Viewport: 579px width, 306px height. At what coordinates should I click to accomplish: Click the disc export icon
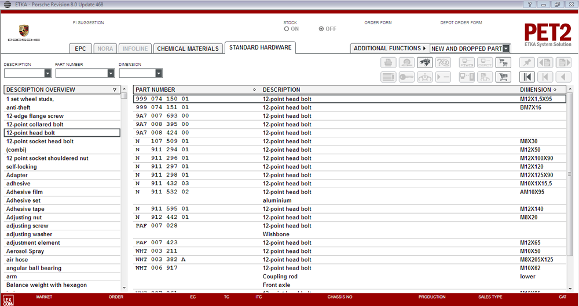tap(406, 62)
